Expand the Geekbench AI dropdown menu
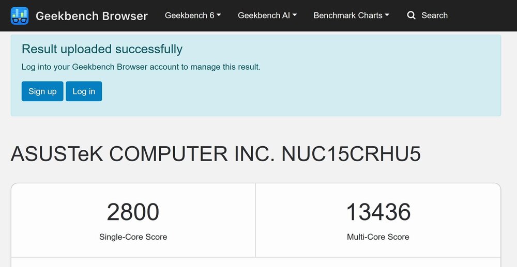This screenshot has height=267, width=517. click(x=267, y=15)
